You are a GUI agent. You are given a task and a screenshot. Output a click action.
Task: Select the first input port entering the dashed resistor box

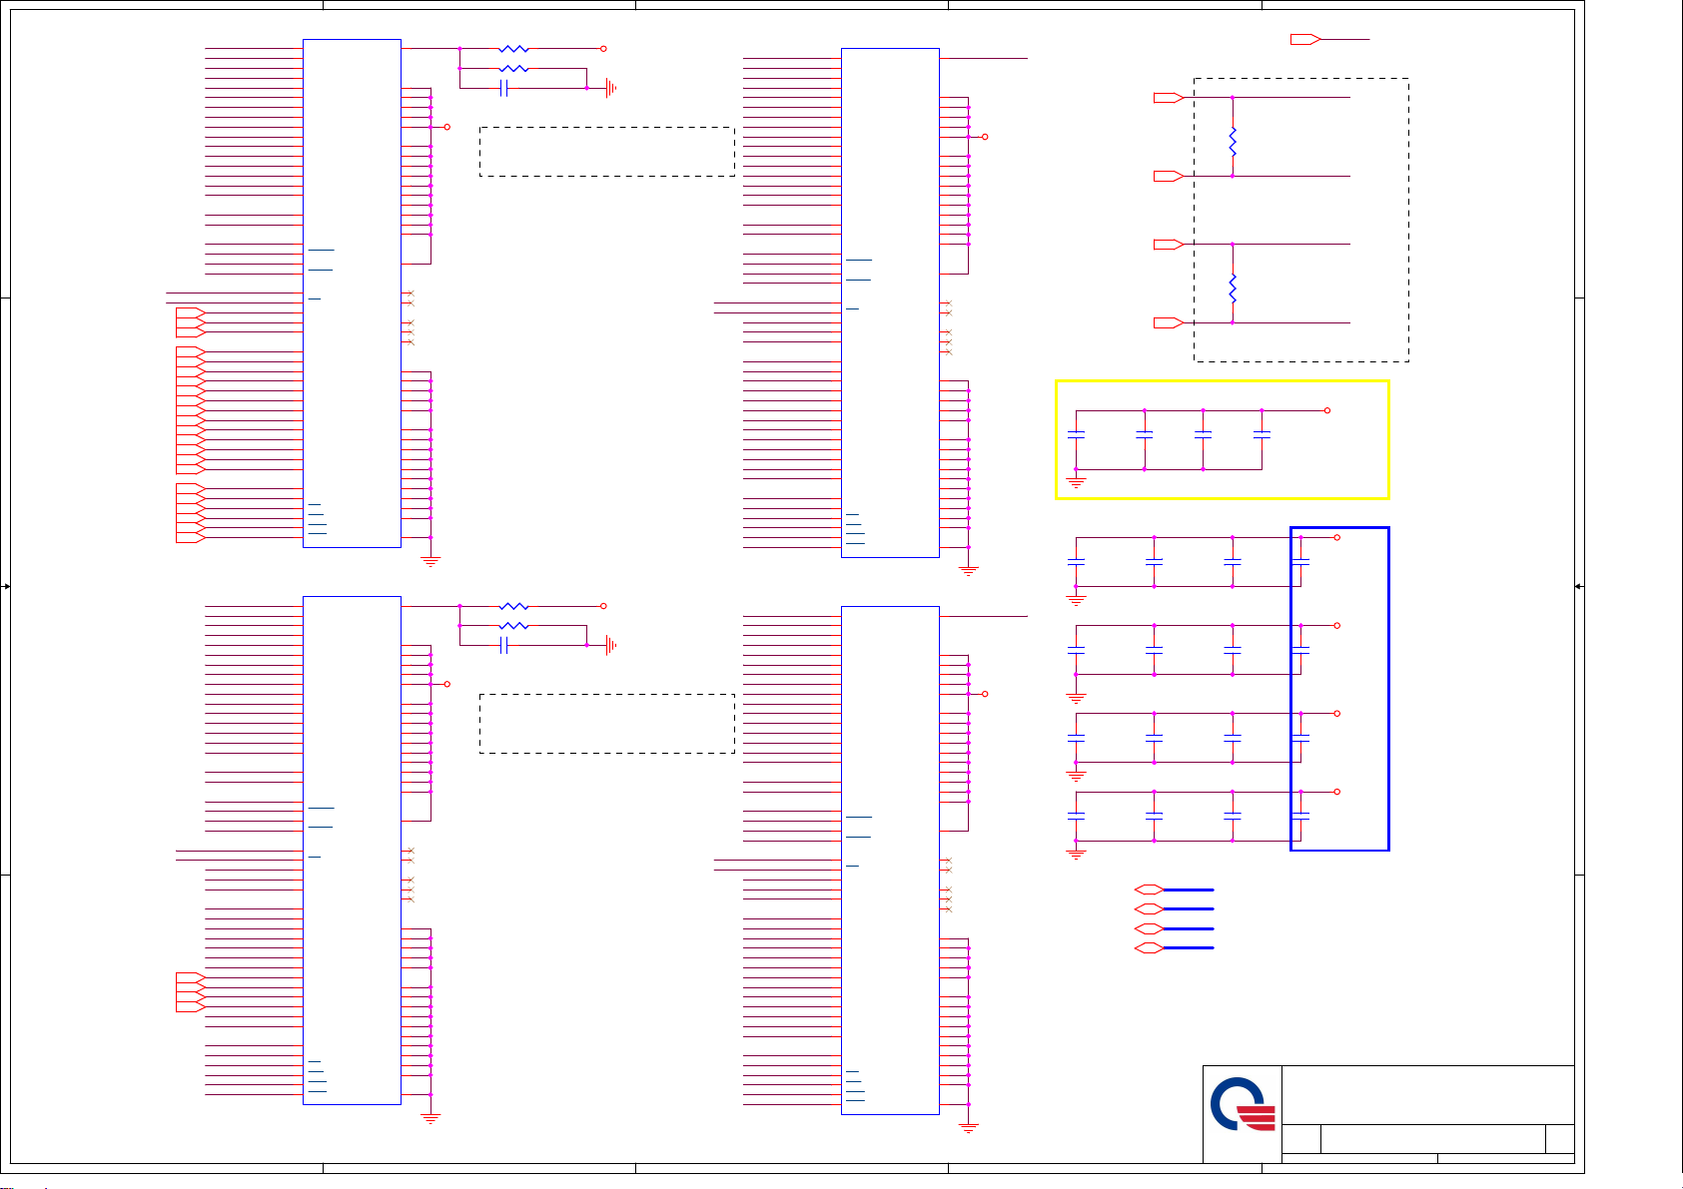click(x=1169, y=98)
